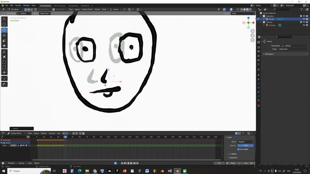Click the current frame marker in timeline

point(65,137)
